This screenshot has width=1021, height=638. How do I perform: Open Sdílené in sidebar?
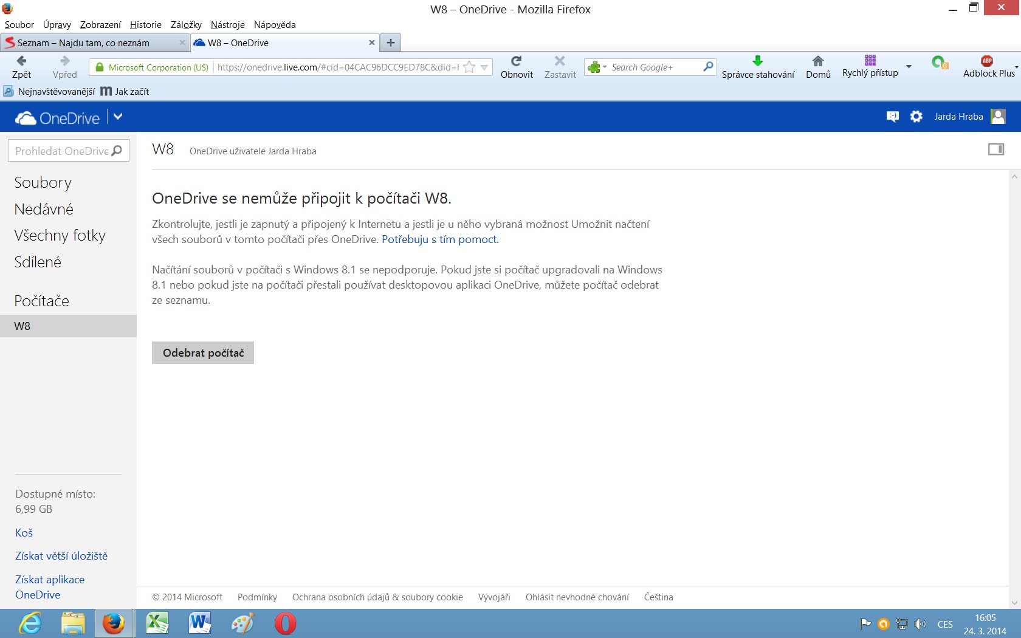[38, 262]
